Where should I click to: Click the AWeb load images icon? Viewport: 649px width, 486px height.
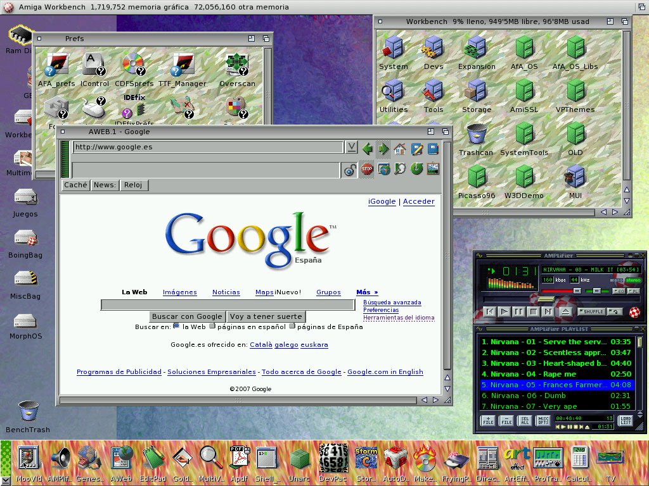click(433, 168)
